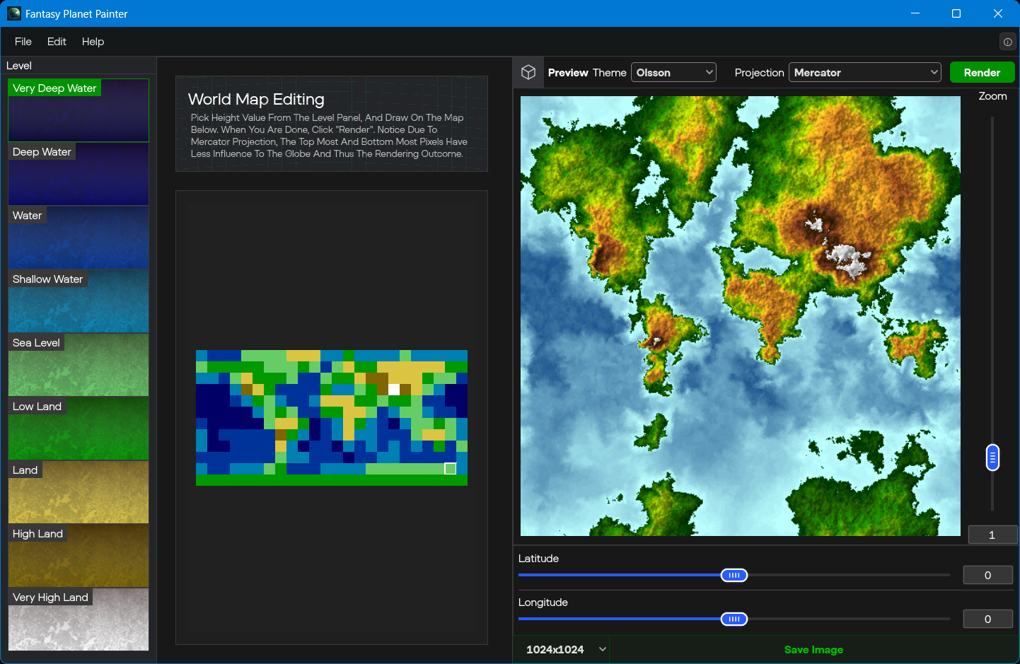Open the Help menu

93,42
